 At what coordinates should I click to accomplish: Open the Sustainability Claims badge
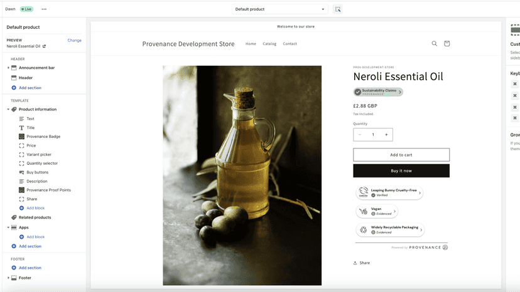point(378,92)
